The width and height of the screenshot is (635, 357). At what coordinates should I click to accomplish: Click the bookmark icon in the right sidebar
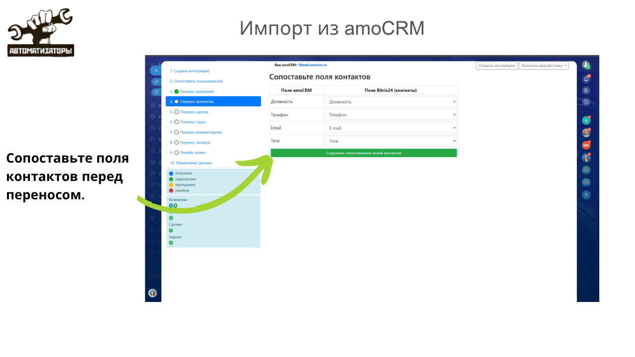point(586,195)
